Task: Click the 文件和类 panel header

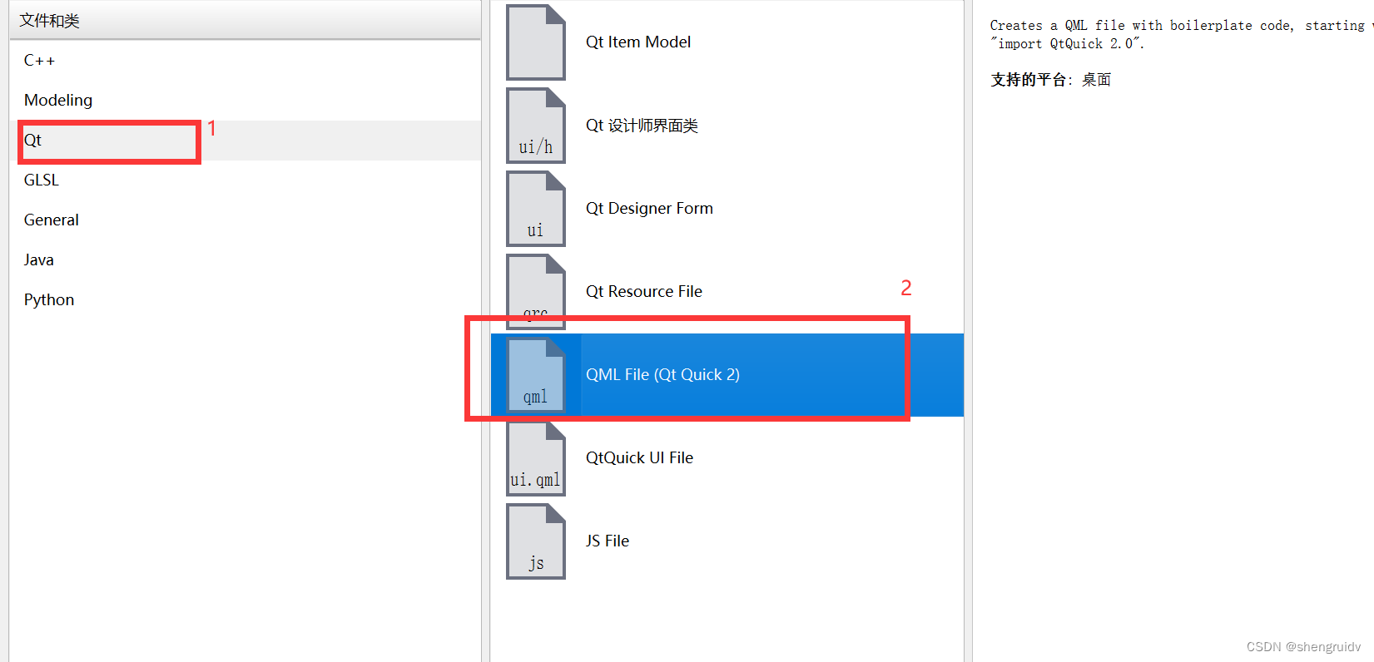Action: point(246,20)
